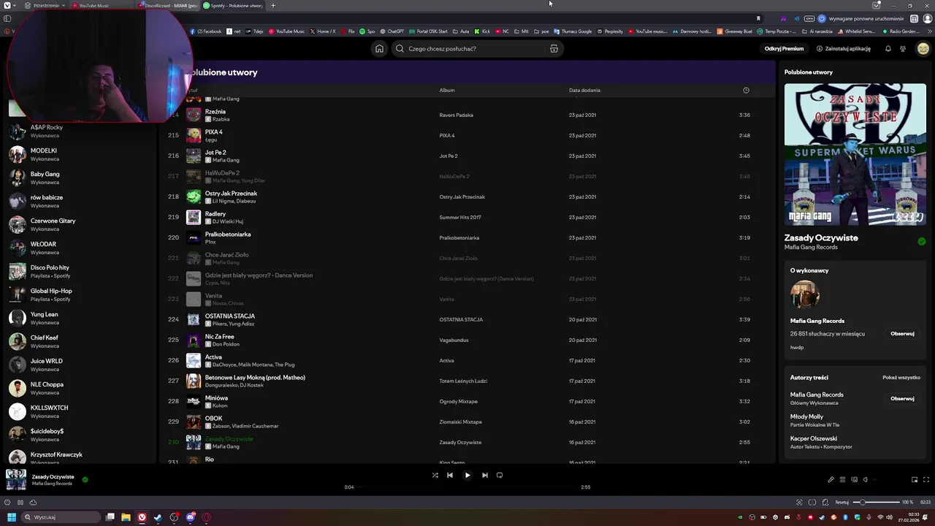Open the Windows Start menu

click(12, 517)
